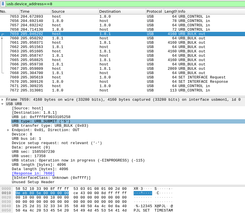The image size is (245, 213).
Task: Select packet 7657 row
Action: 123,25
